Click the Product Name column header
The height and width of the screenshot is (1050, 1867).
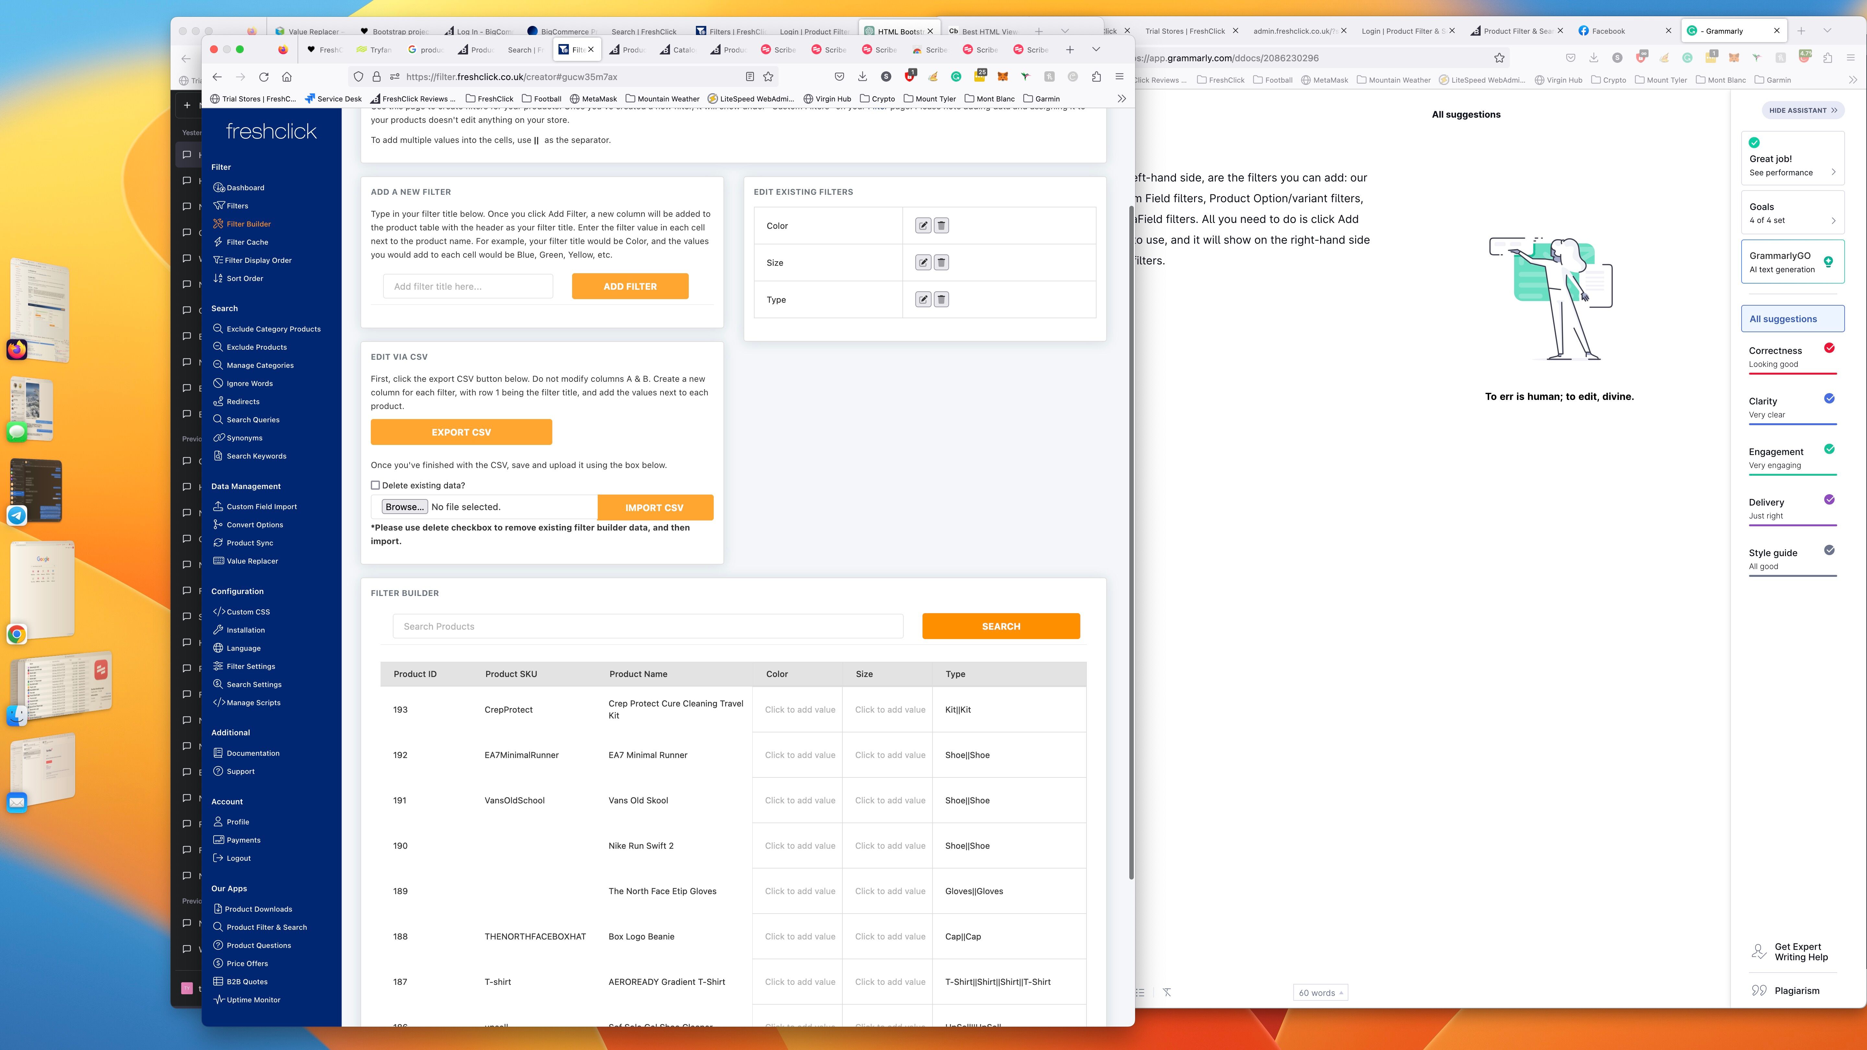click(638, 674)
